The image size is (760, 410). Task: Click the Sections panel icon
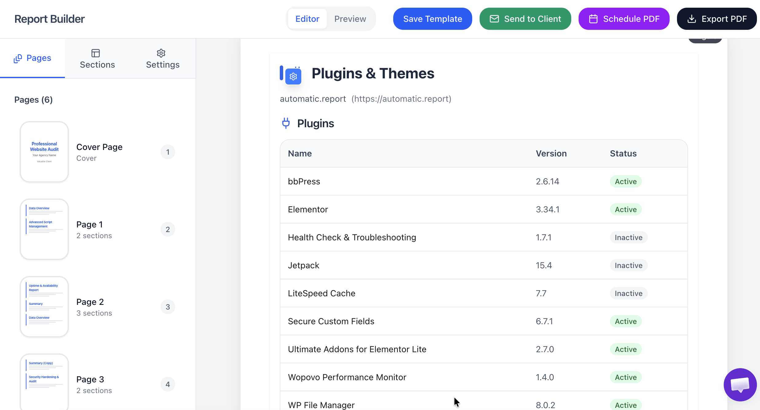tap(96, 53)
